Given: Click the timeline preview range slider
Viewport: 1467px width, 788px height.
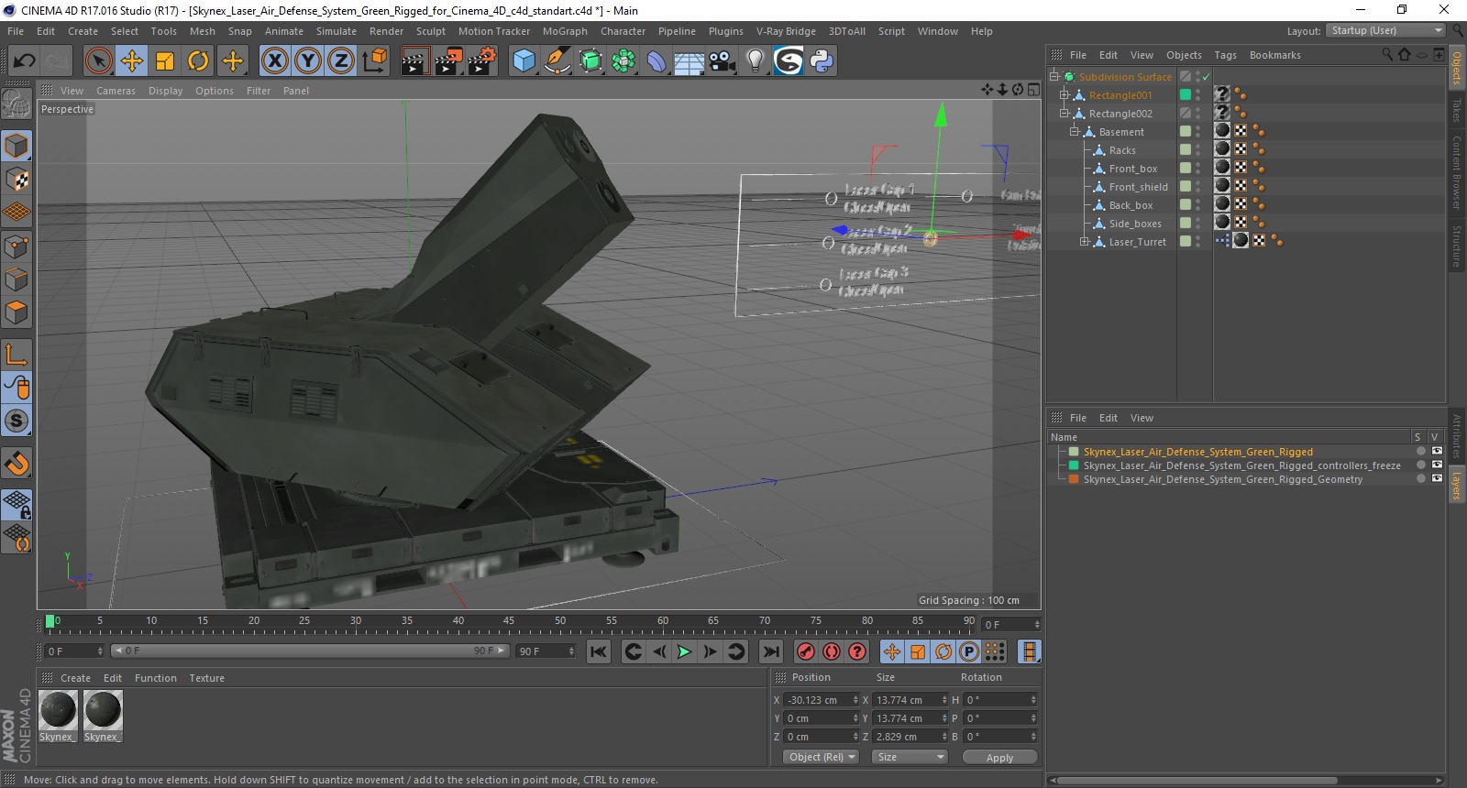Looking at the screenshot, I should tap(310, 651).
